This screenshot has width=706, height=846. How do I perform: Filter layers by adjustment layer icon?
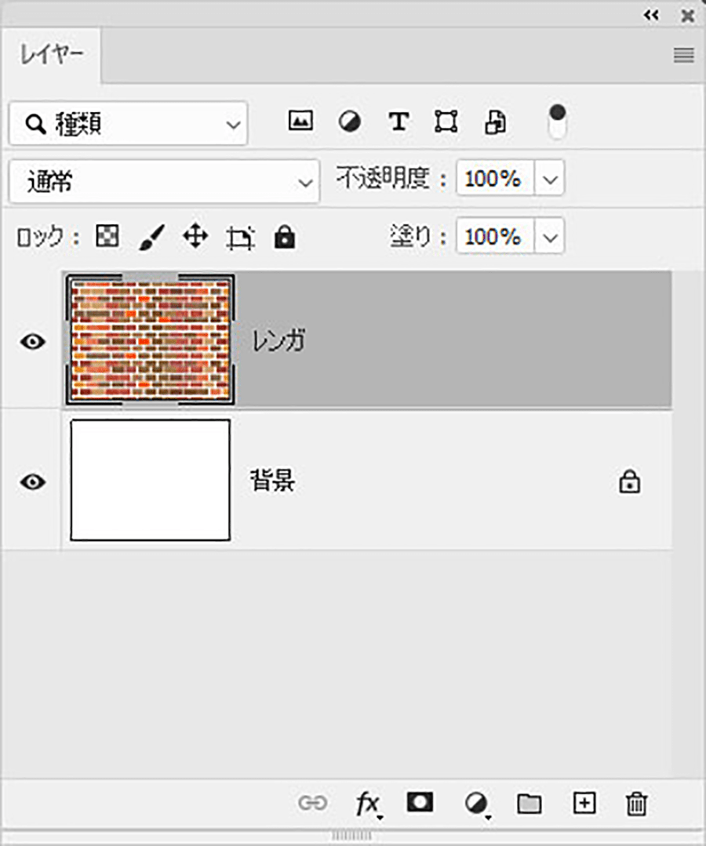coord(350,121)
